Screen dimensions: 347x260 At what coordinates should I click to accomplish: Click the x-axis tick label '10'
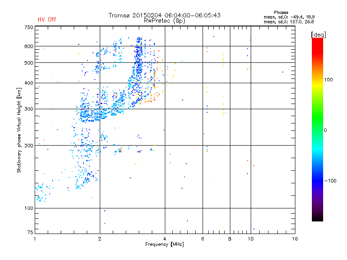[x=251, y=239]
